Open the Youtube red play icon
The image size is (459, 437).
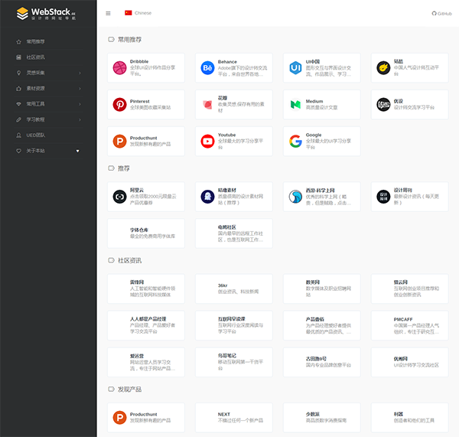click(207, 141)
